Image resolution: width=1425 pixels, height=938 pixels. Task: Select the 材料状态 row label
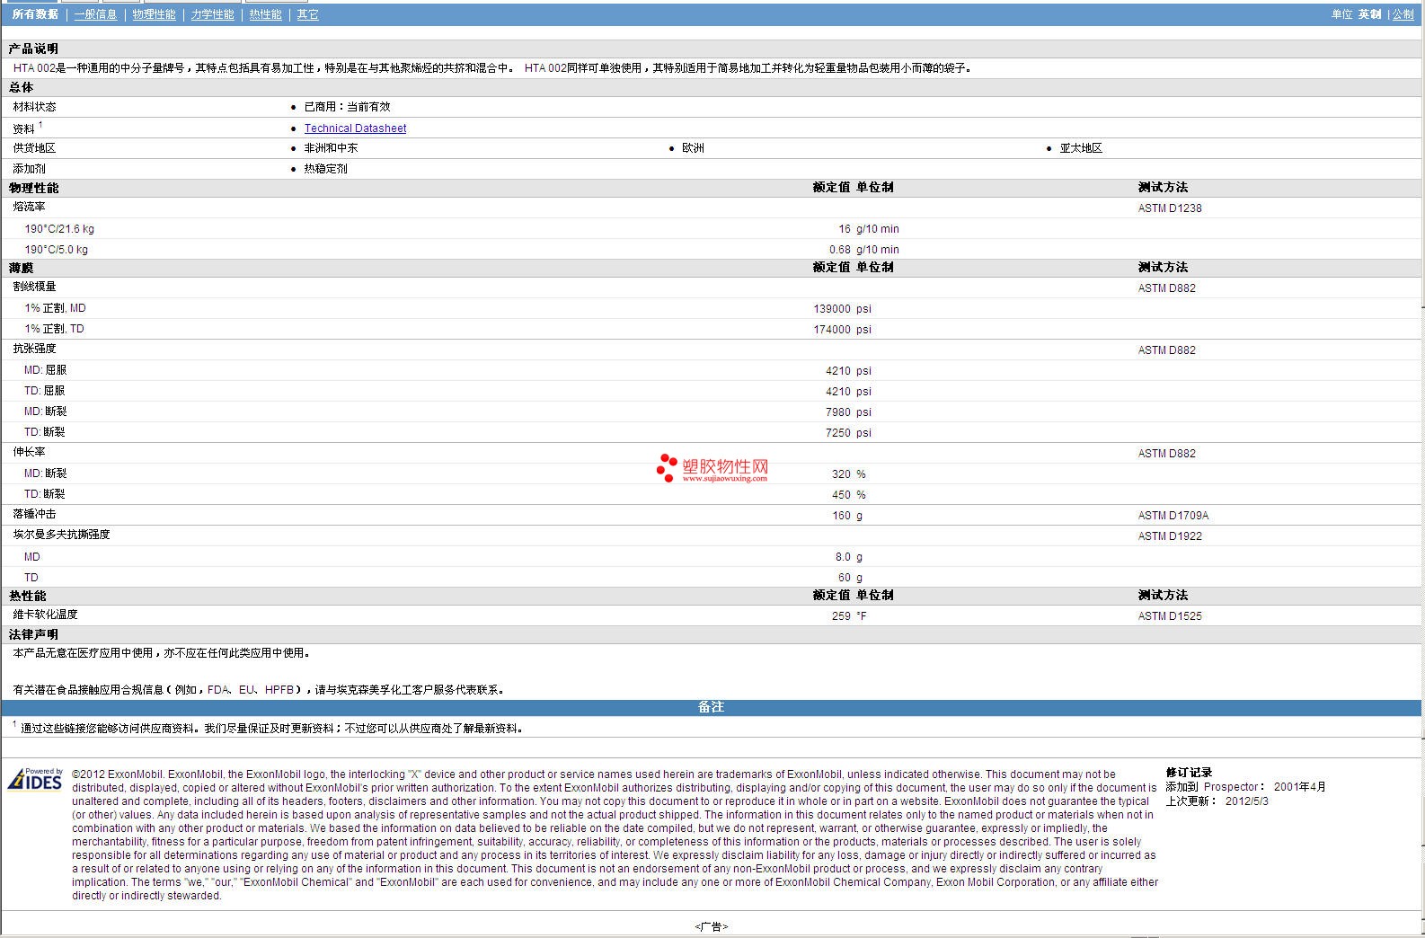coord(34,107)
